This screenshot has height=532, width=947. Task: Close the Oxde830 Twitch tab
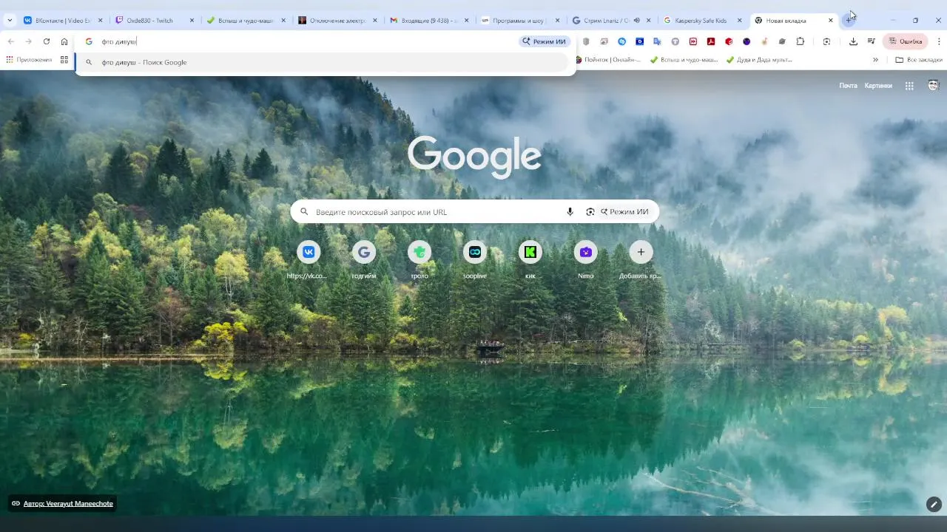192,21
